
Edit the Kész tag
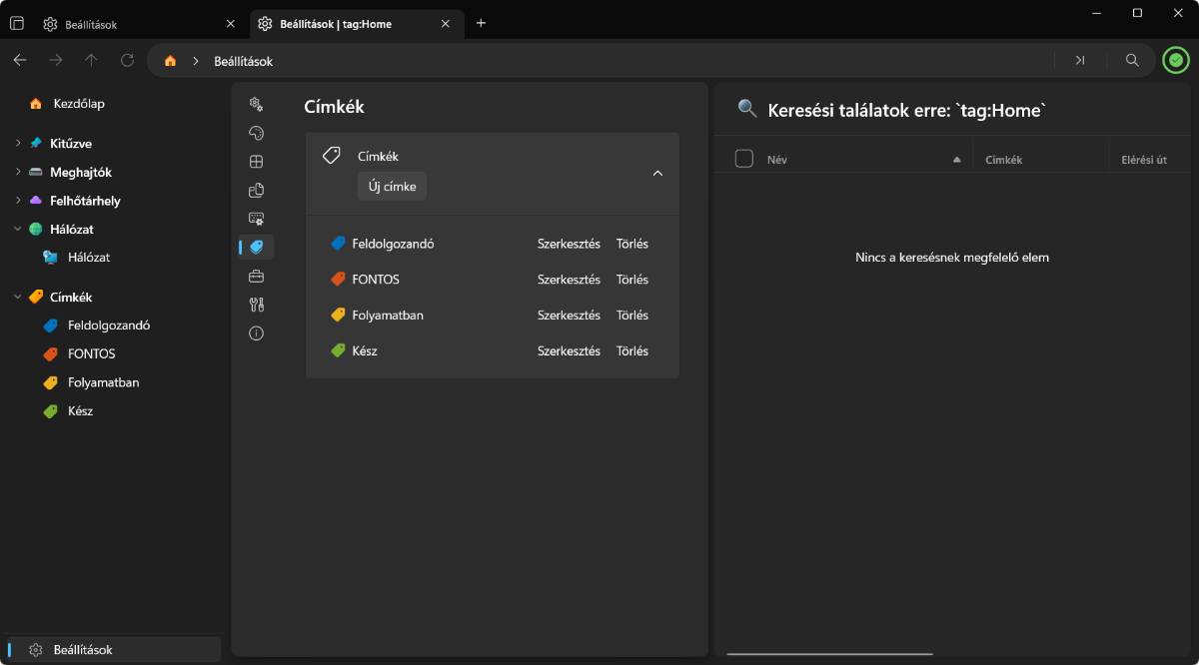[x=569, y=351]
